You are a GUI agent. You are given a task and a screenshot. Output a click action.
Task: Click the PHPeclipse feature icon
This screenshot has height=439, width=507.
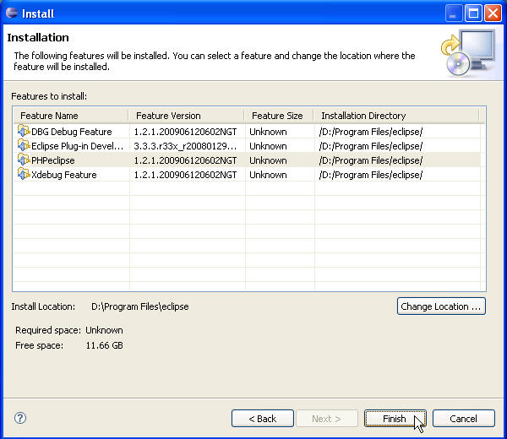(24, 160)
